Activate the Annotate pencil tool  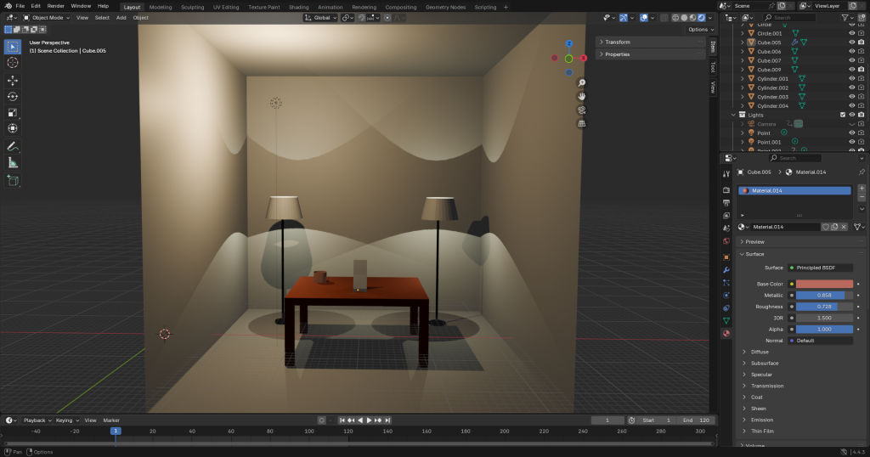click(x=13, y=146)
